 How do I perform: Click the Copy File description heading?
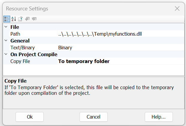[x=16, y=81]
